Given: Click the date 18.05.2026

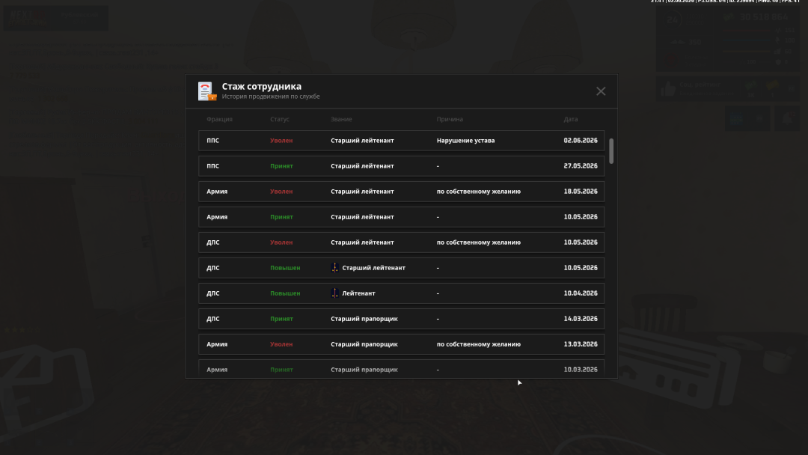Looking at the screenshot, I should click(x=581, y=191).
